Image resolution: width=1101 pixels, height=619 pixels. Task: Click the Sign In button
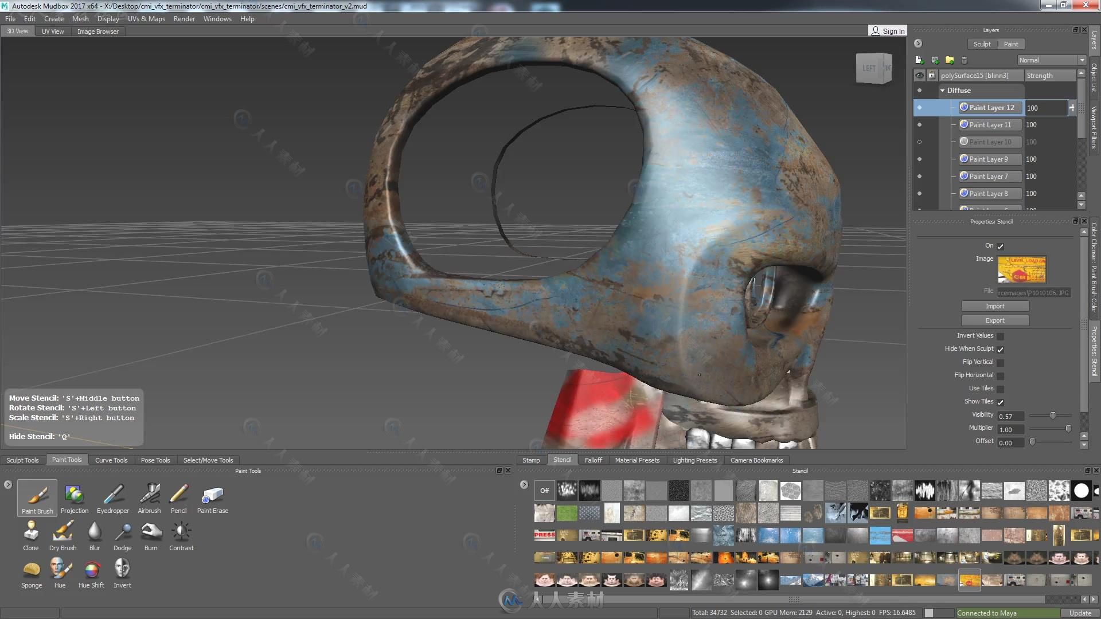pos(888,31)
